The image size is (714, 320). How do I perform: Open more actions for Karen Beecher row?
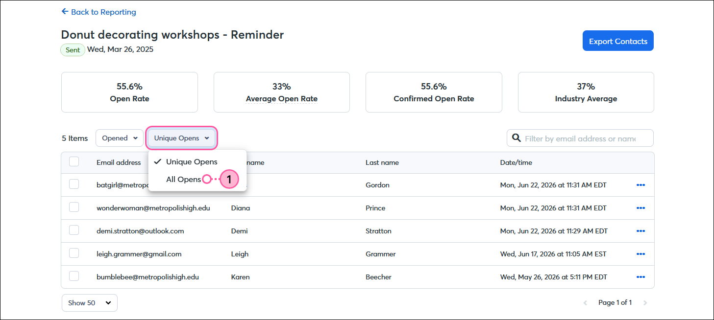click(x=640, y=277)
